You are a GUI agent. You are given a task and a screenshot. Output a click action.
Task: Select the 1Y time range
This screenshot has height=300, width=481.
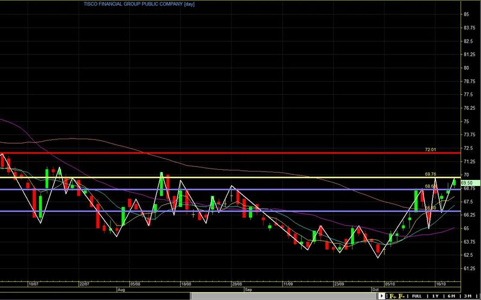click(435, 296)
